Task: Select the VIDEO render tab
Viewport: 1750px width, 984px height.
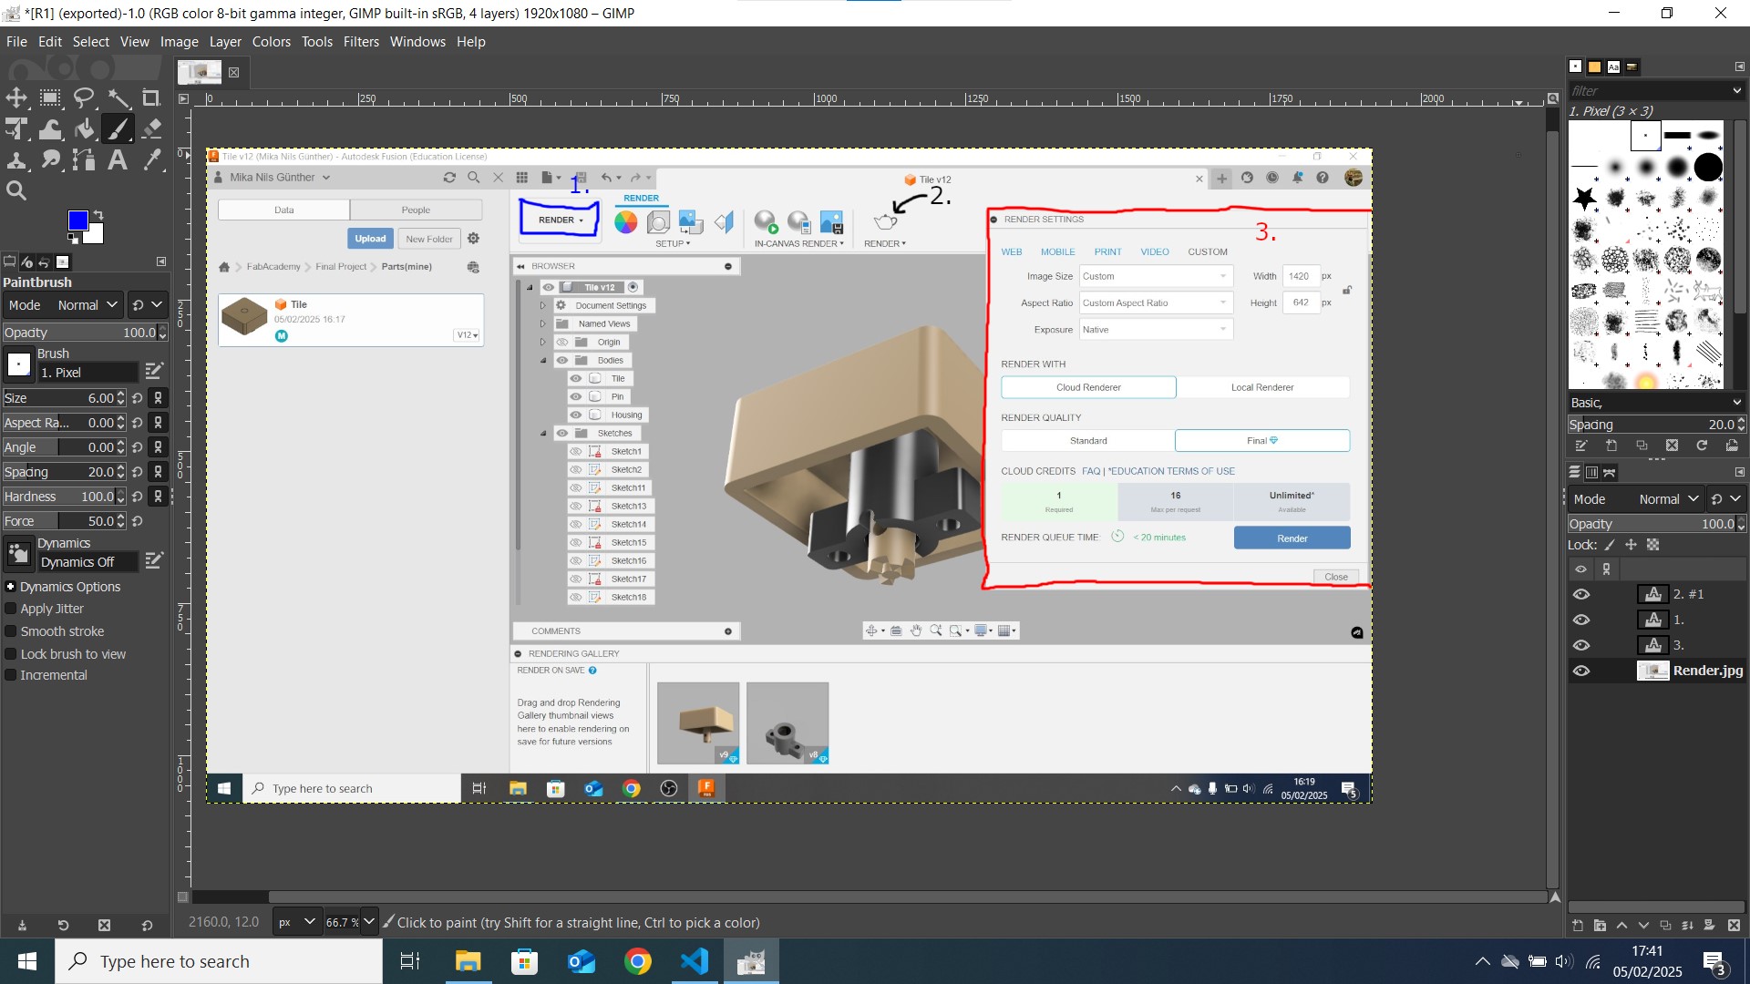Action: pyautogui.click(x=1153, y=251)
